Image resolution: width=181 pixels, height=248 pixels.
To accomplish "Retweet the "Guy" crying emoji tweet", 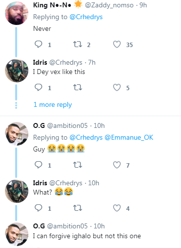I will [77, 165].
